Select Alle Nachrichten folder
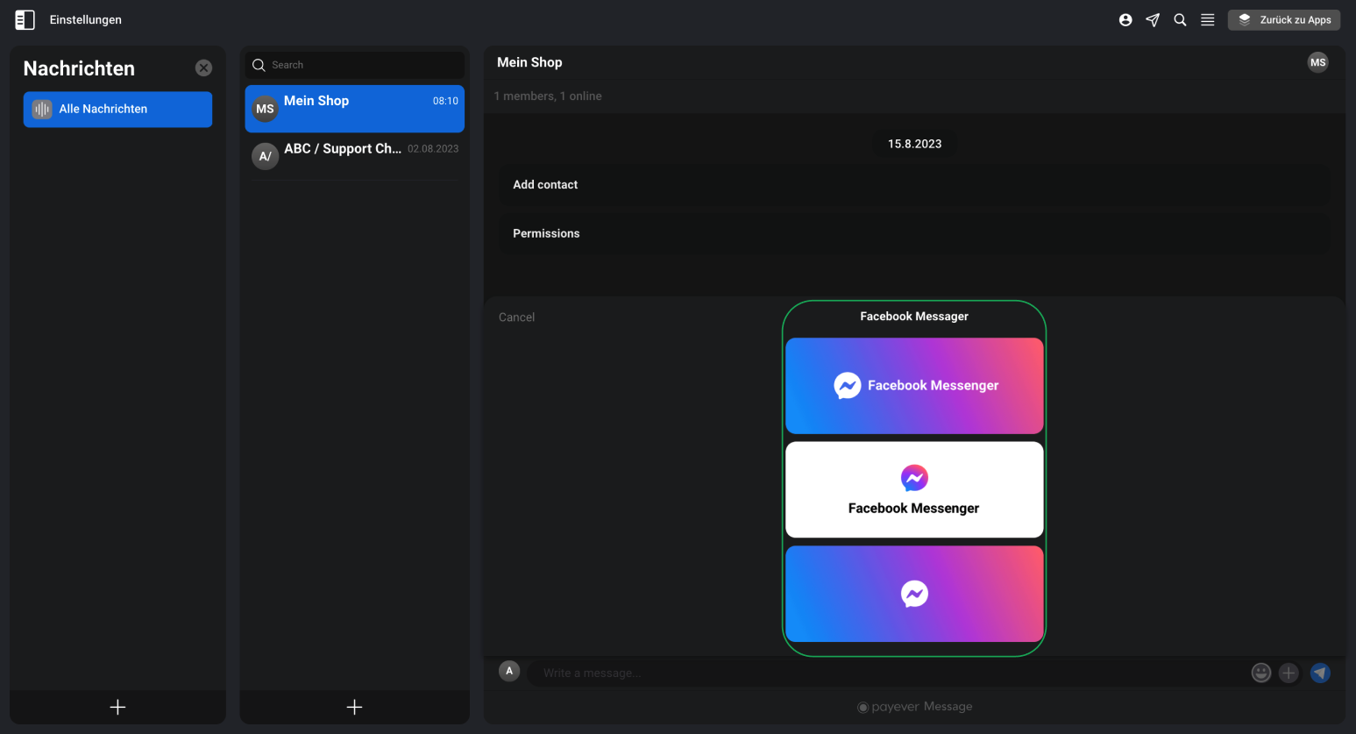The image size is (1356, 734). [117, 109]
